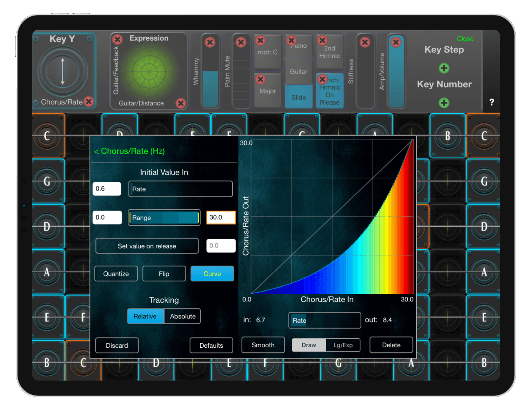Remove the Amp/Volume slider using its red X

[x=396, y=42]
